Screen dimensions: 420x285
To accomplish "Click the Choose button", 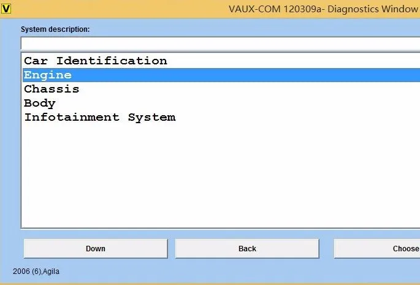I will 377,249.
